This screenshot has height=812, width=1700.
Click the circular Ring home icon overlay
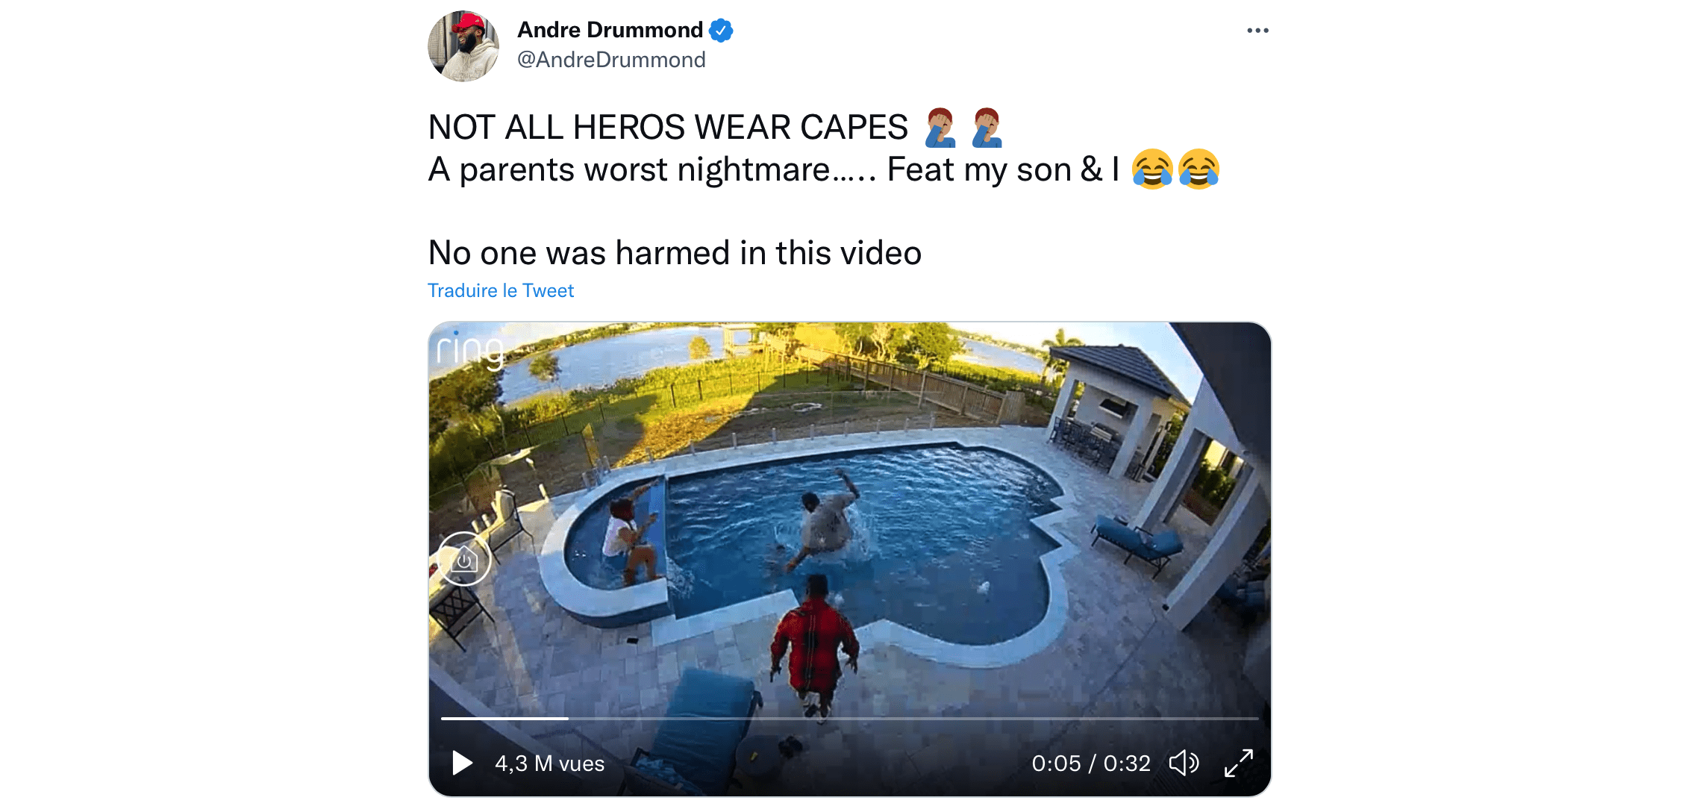point(463,559)
